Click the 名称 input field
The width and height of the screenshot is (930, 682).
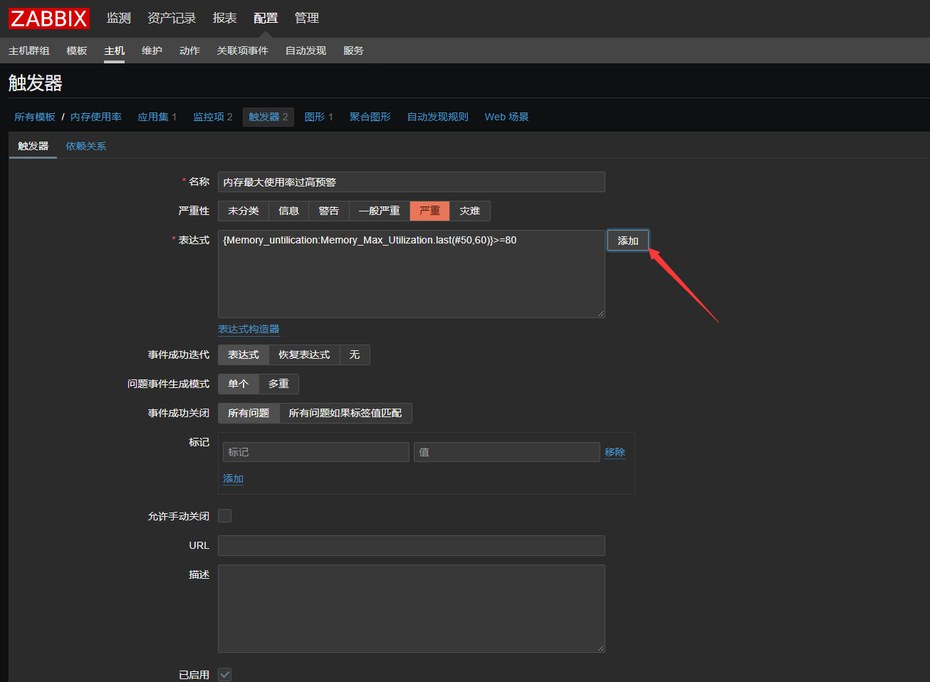click(x=412, y=182)
